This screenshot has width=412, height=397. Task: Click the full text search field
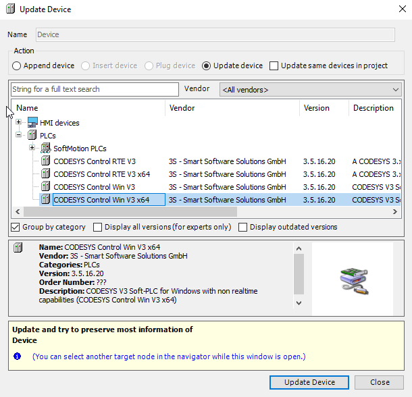coord(95,89)
